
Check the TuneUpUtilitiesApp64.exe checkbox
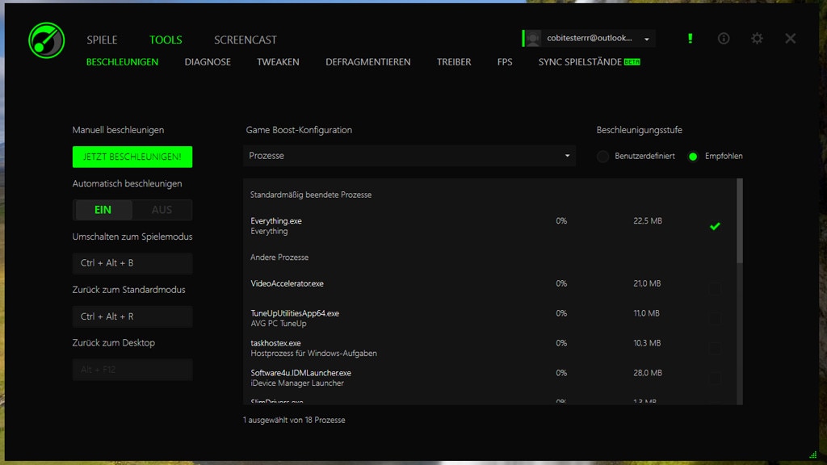click(x=715, y=318)
